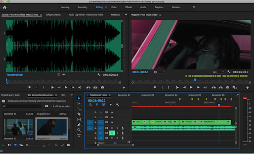Open Button Editor plus in Source monitor
The height and width of the screenshot is (154, 254).
[x=124, y=87]
